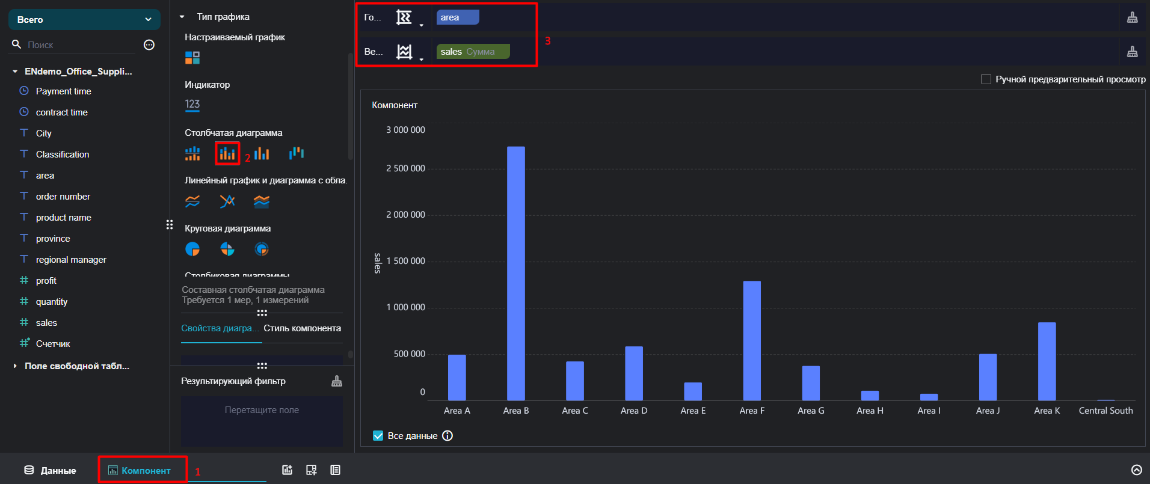
Task: Collapse the ENdemo_Office_Suppli dataset tree
Action: click(15, 72)
